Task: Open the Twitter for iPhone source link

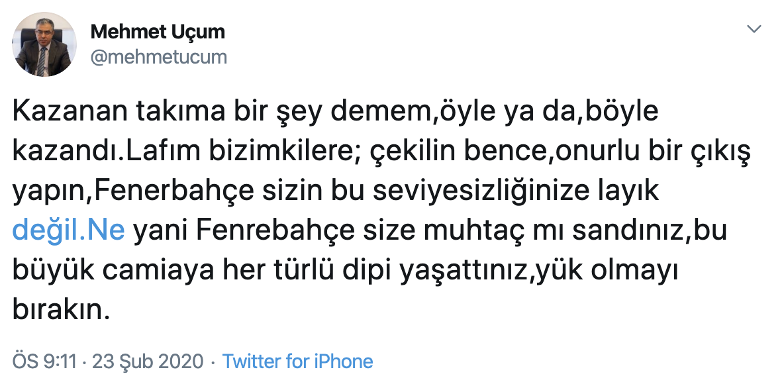Action: 297,362
